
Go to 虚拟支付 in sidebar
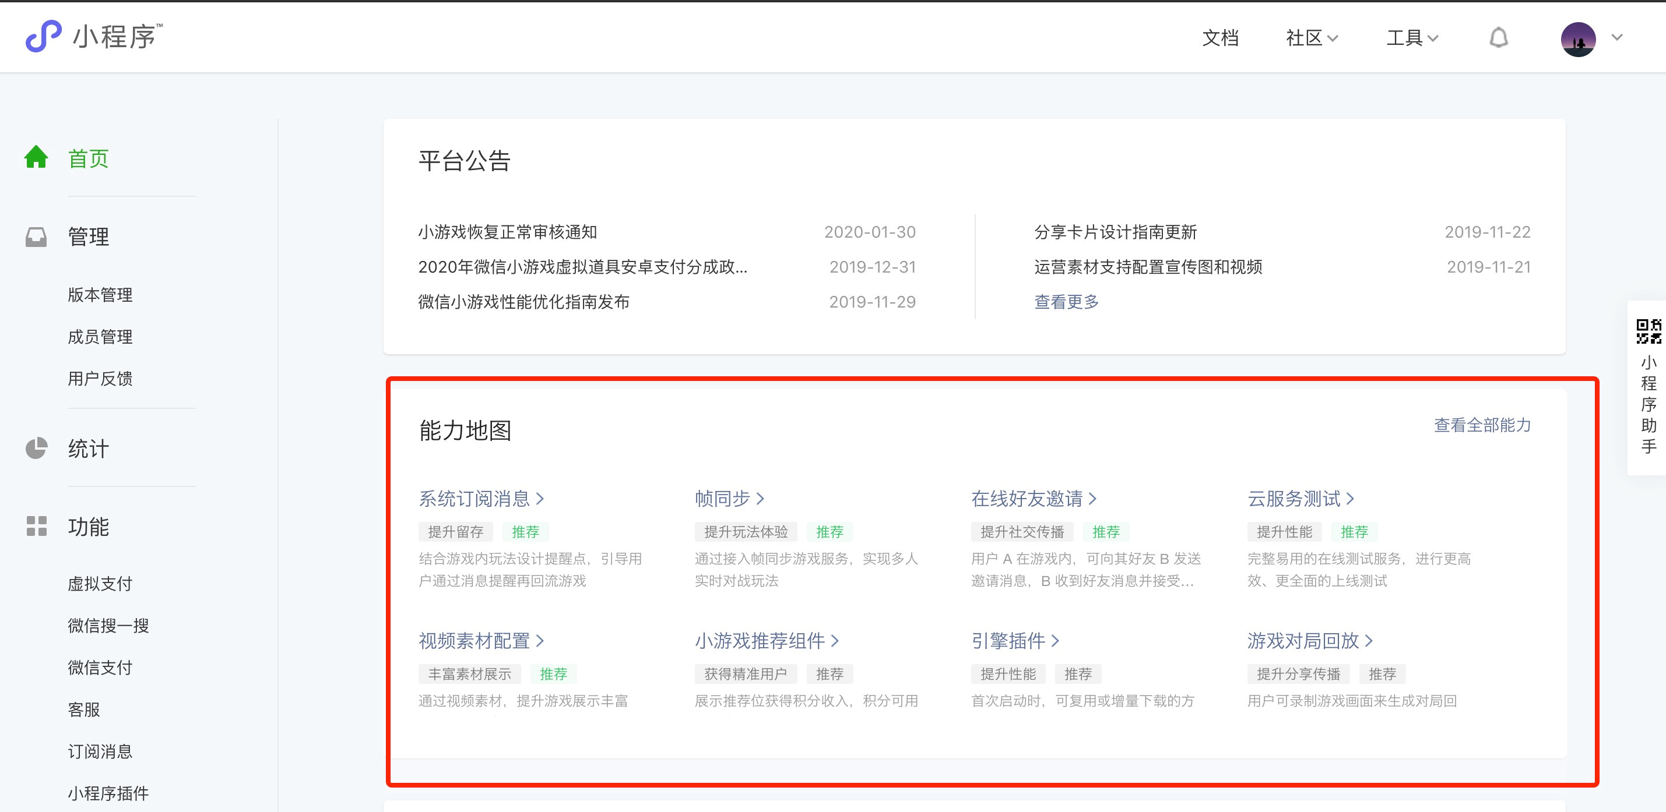pyautogui.click(x=100, y=584)
